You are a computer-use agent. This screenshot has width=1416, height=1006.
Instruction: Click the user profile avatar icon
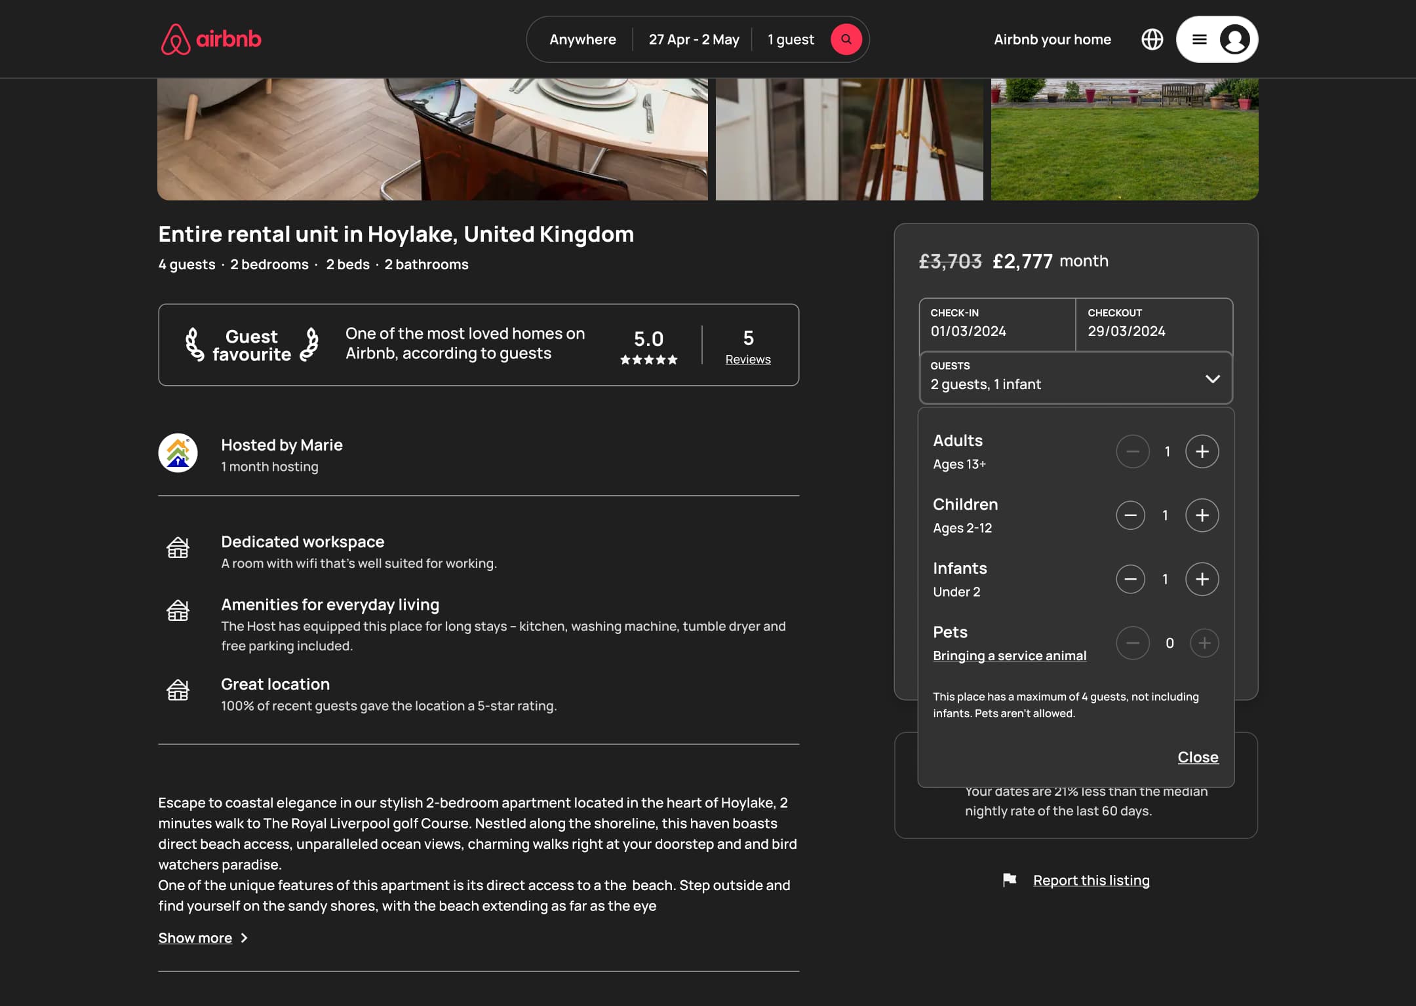[1234, 39]
